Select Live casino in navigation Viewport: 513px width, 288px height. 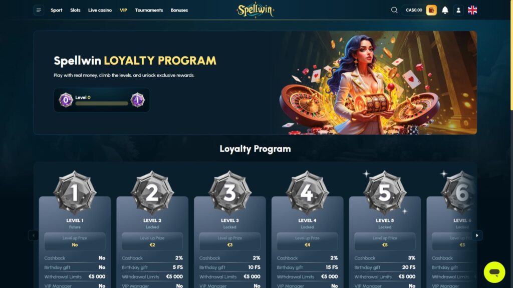tap(100, 10)
